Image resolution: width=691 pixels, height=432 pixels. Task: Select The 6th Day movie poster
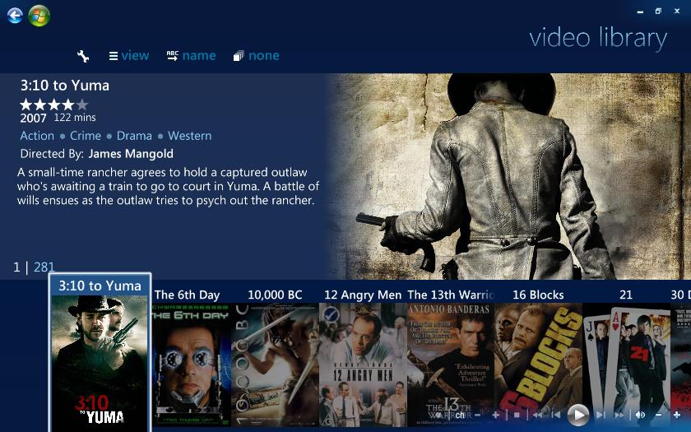click(x=191, y=364)
